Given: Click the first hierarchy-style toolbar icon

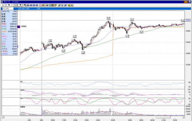Looking at the screenshot, I should tap(25, 5).
